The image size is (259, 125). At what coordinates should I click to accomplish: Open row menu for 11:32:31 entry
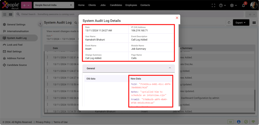48,57
